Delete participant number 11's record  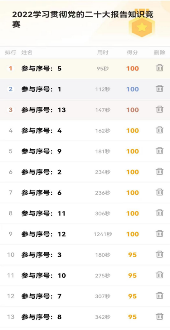point(159,213)
